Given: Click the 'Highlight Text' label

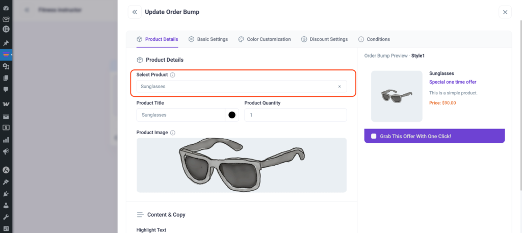Looking at the screenshot, I should [x=151, y=230].
